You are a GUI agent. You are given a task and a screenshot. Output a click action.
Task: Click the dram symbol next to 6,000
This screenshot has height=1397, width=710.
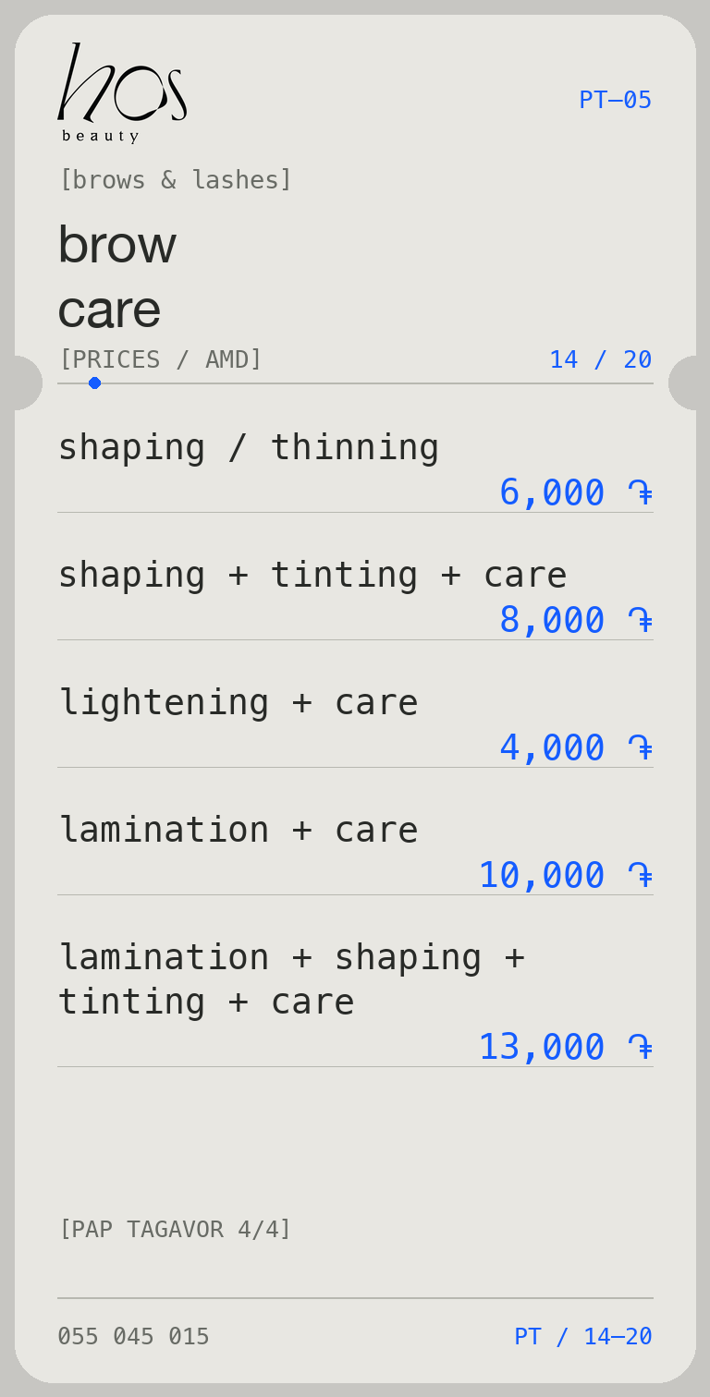[x=641, y=492]
